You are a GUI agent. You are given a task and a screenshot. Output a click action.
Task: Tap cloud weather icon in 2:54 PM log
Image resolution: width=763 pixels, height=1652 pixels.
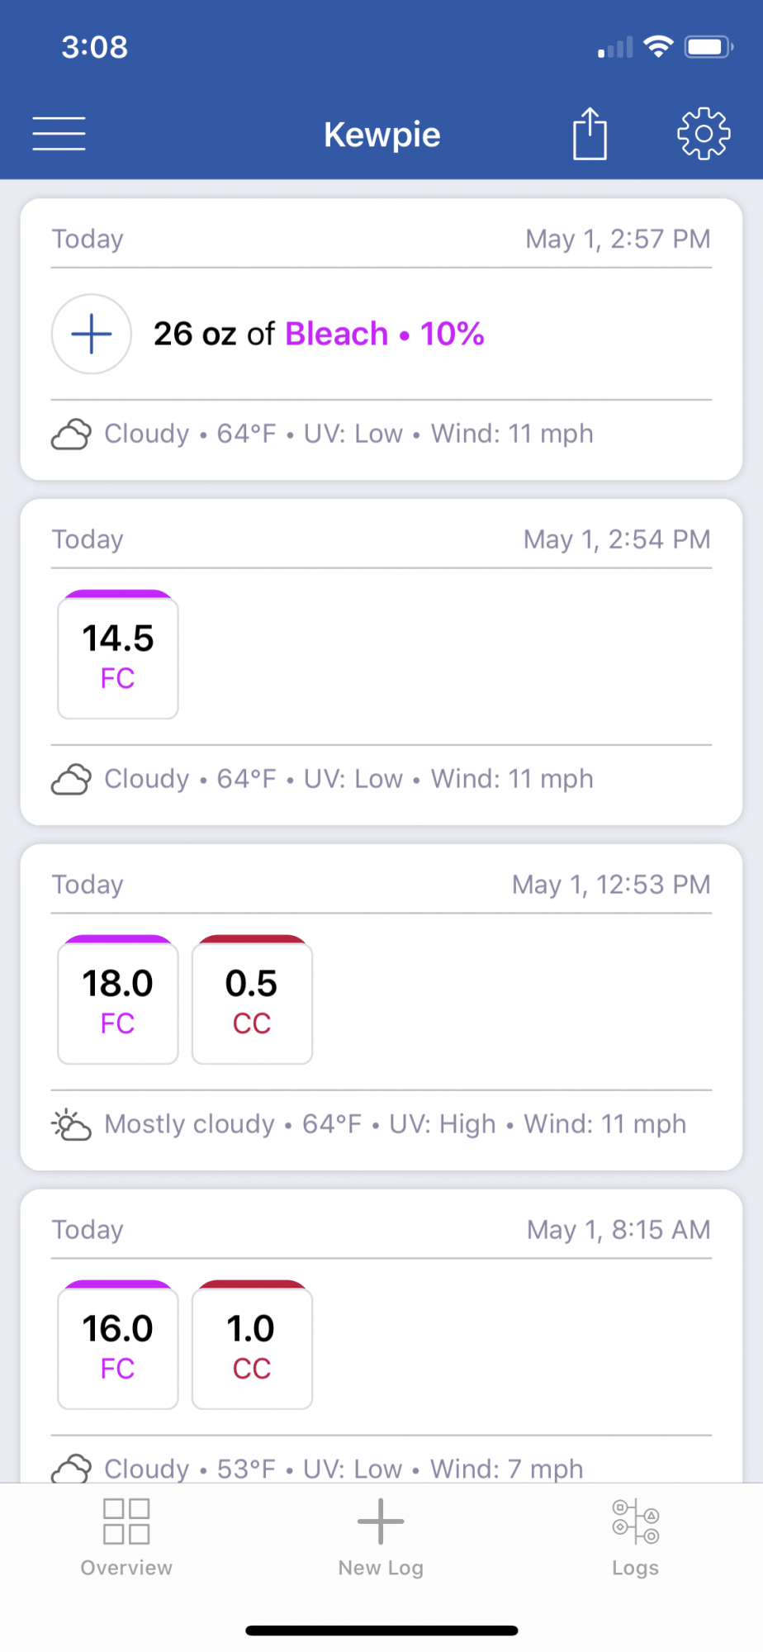coord(71,779)
